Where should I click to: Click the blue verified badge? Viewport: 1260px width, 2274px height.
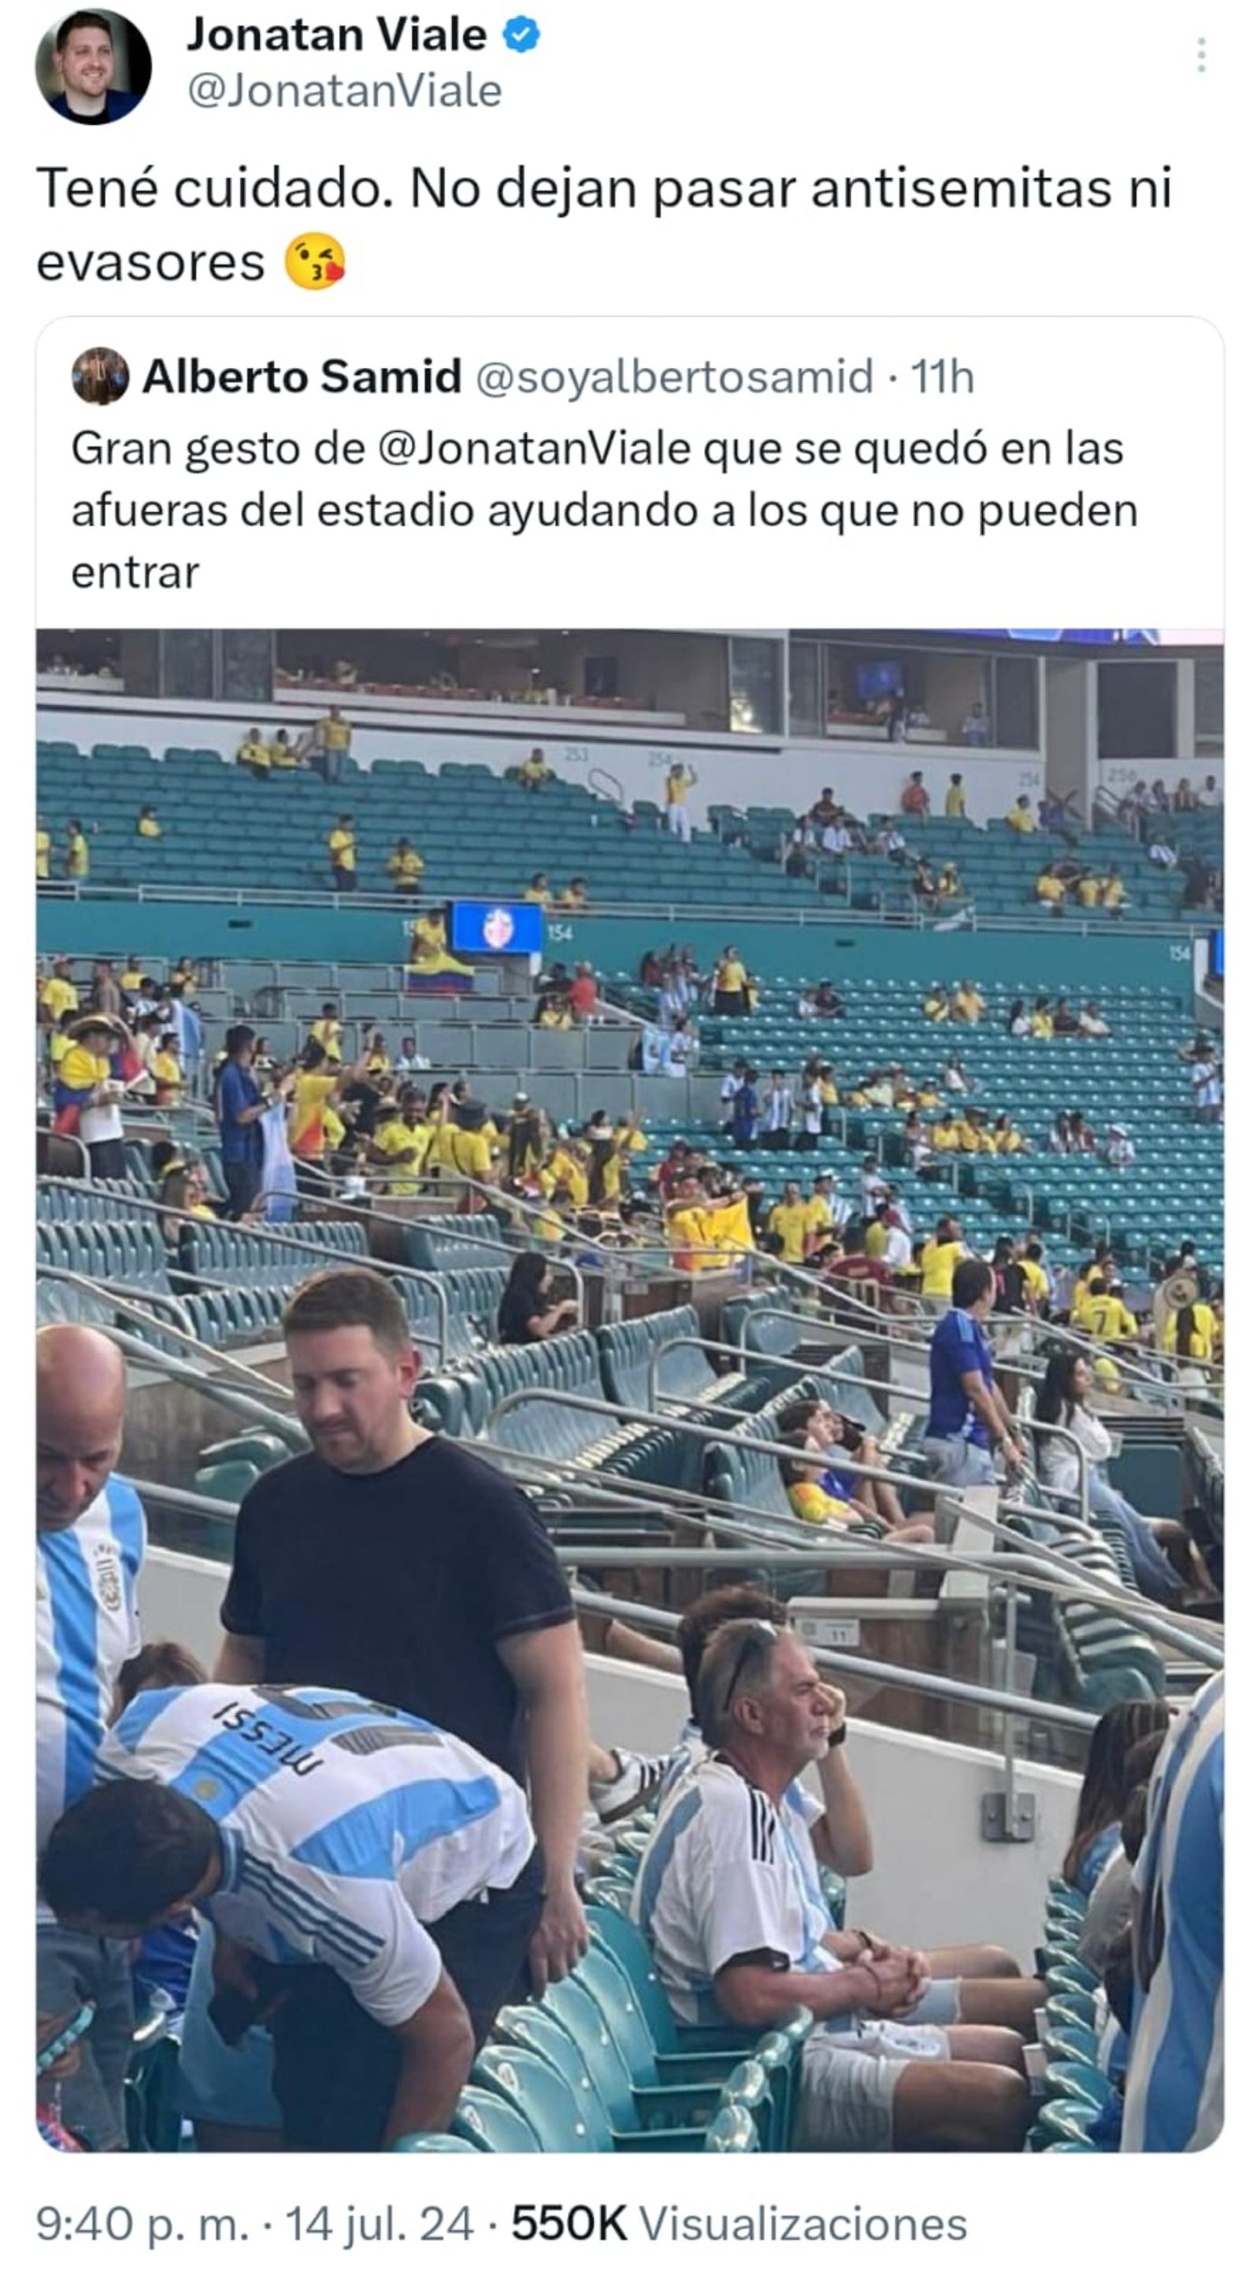[521, 35]
